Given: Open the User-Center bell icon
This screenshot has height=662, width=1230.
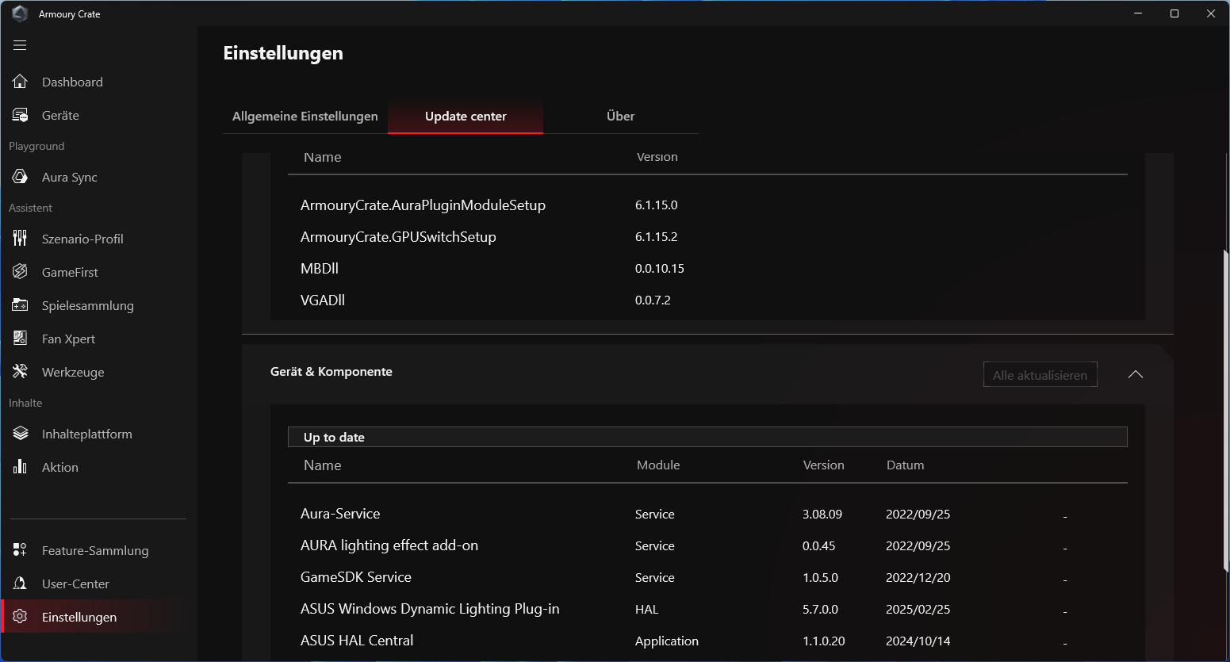Looking at the screenshot, I should click(x=21, y=584).
